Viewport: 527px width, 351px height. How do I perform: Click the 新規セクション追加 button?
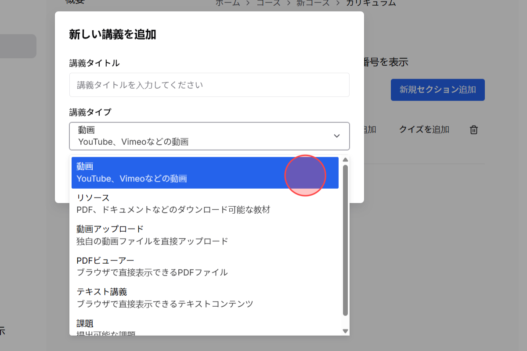coord(437,90)
